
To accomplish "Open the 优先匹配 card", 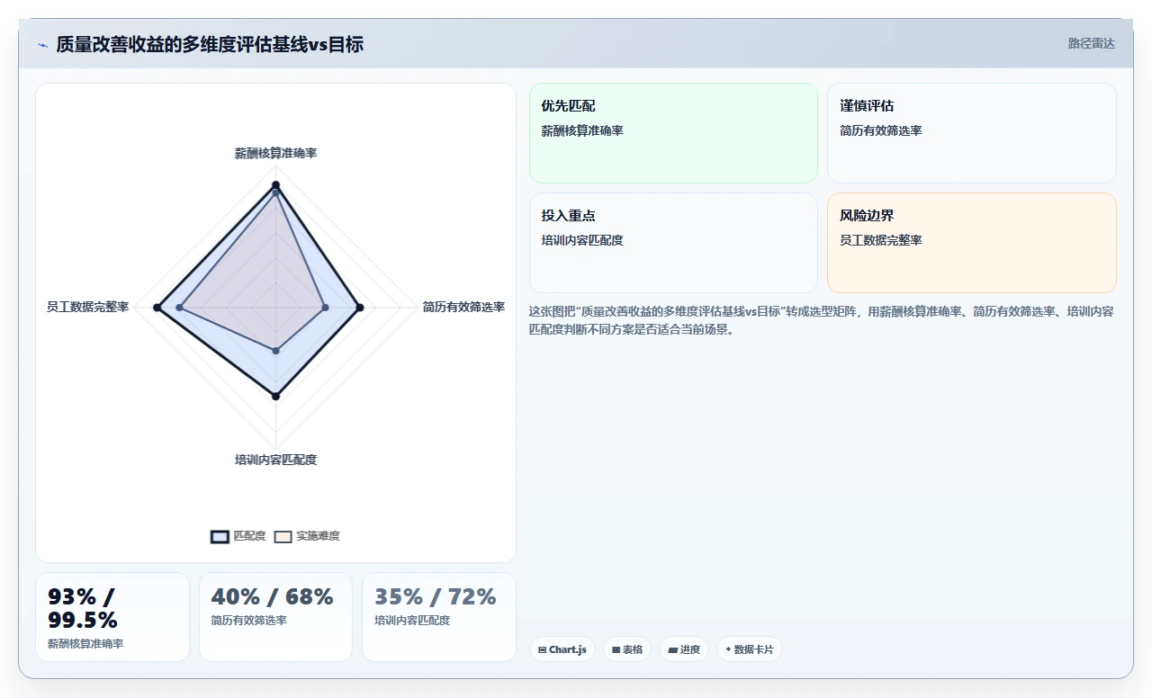I will (673, 133).
